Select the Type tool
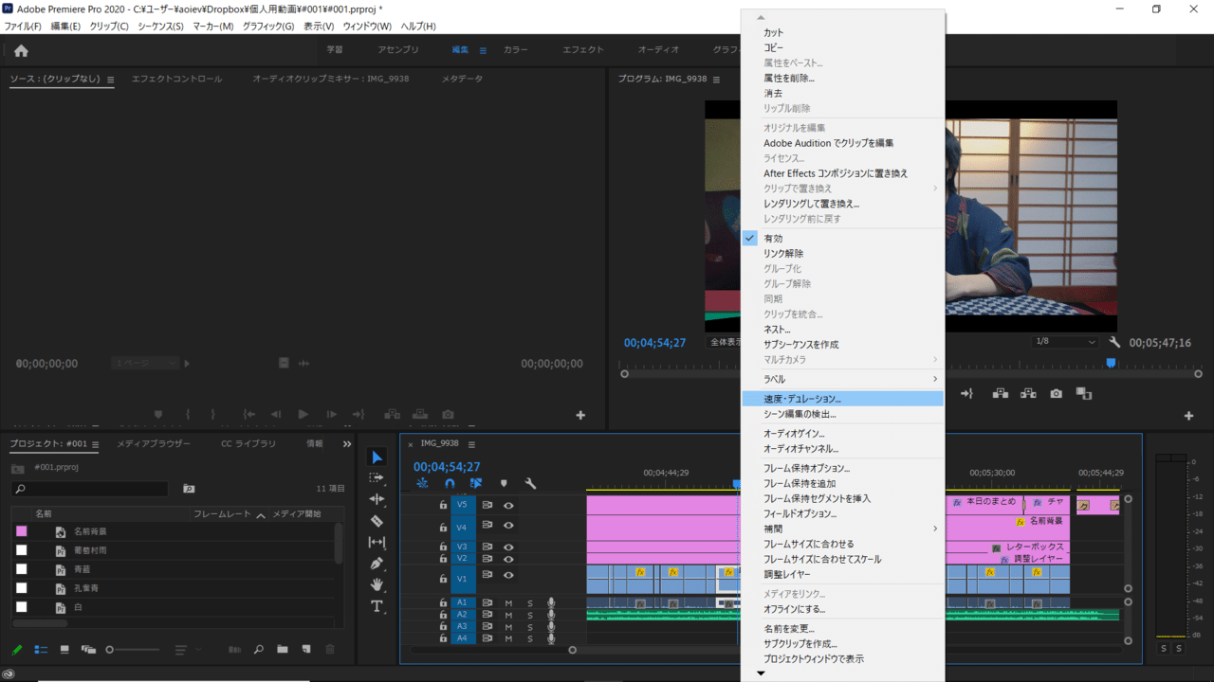 click(377, 606)
